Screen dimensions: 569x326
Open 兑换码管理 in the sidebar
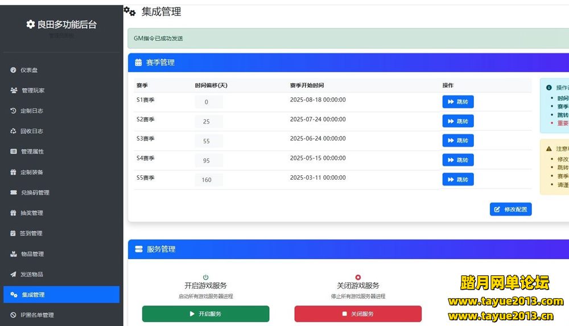tap(35, 193)
